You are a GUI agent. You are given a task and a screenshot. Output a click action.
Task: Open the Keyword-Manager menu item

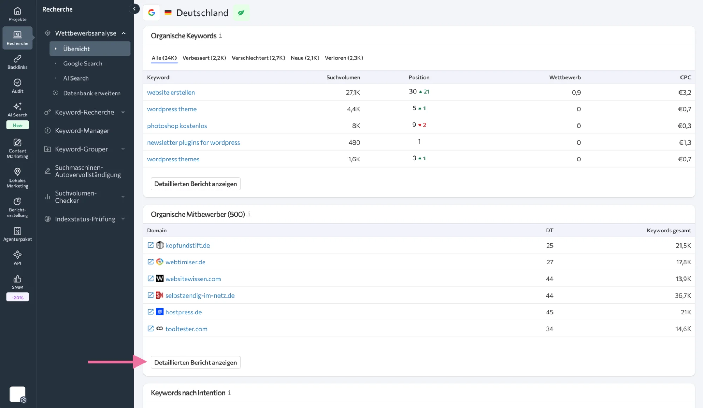(x=82, y=131)
